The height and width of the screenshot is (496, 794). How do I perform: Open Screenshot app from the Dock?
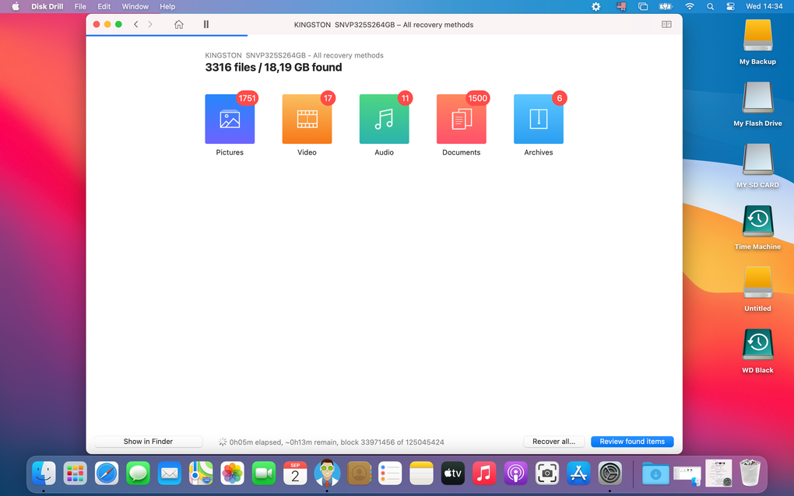[x=547, y=473]
